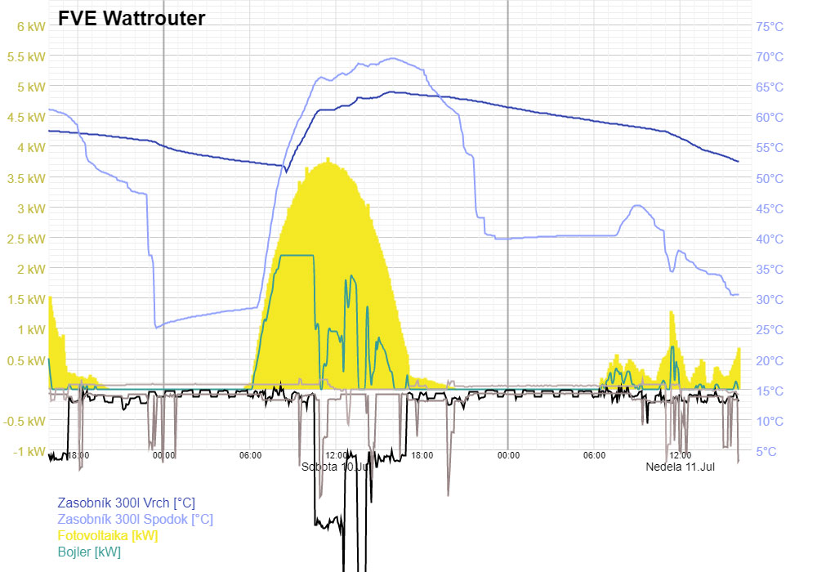Click the '6 kW' left axis label
The width and height of the screenshot is (817, 572).
point(31,27)
